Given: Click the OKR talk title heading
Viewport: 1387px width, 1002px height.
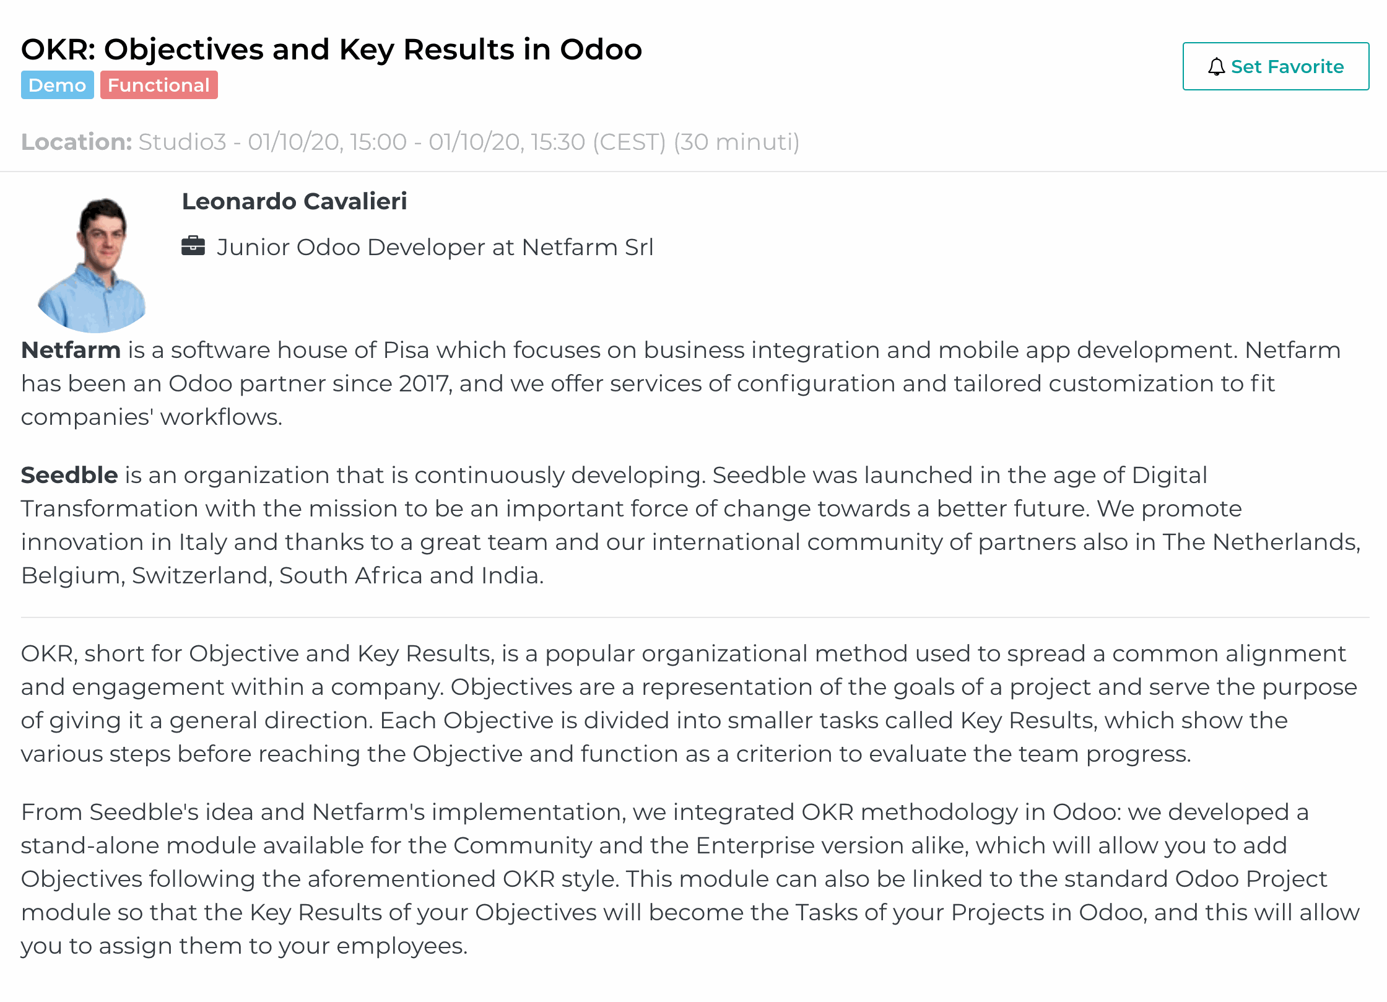Looking at the screenshot, I should pyautogui.click(x=331, y=50).
